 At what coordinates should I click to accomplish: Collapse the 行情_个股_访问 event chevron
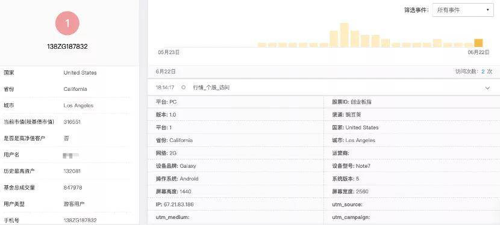point(487,88)
